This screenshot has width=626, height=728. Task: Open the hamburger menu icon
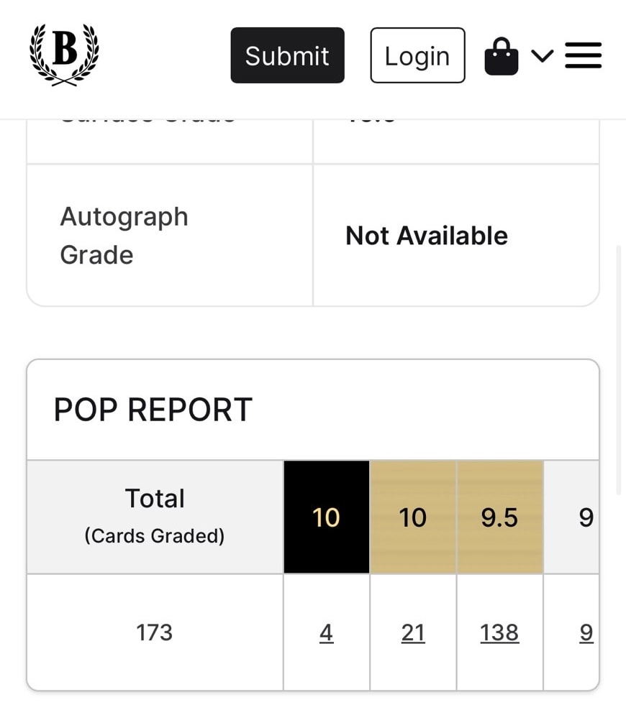coord(584,55)
